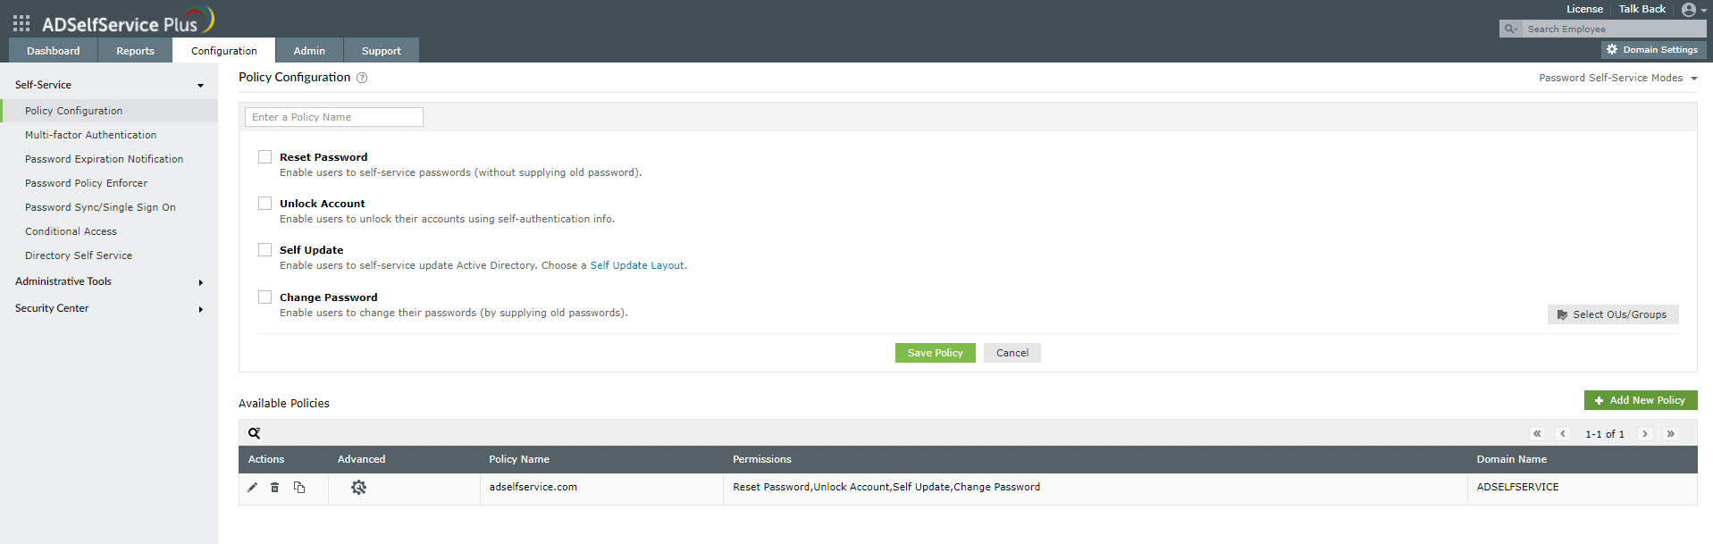
Task: Open the Talk Back link
Action: [x=1642, y=9]
